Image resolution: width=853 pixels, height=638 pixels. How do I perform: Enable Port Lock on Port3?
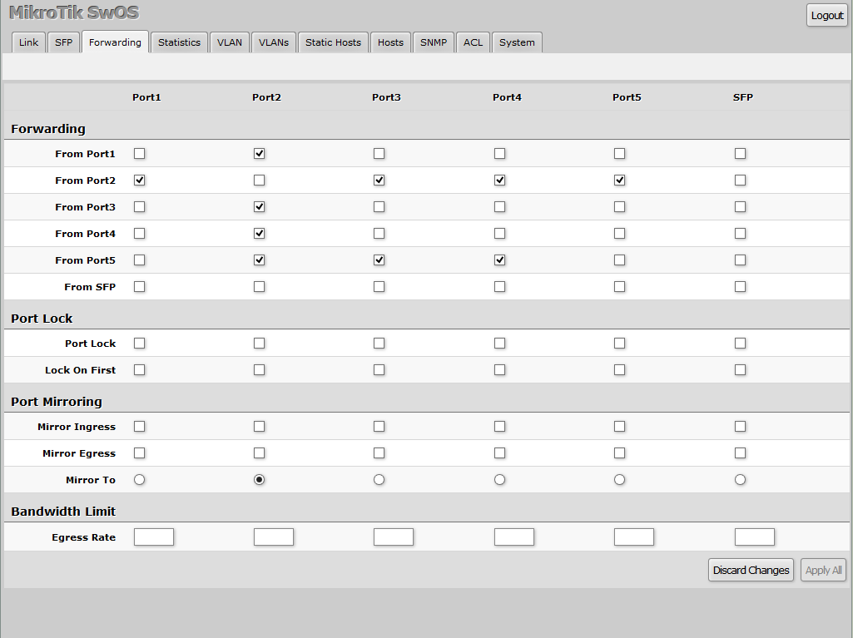(379, 344)
